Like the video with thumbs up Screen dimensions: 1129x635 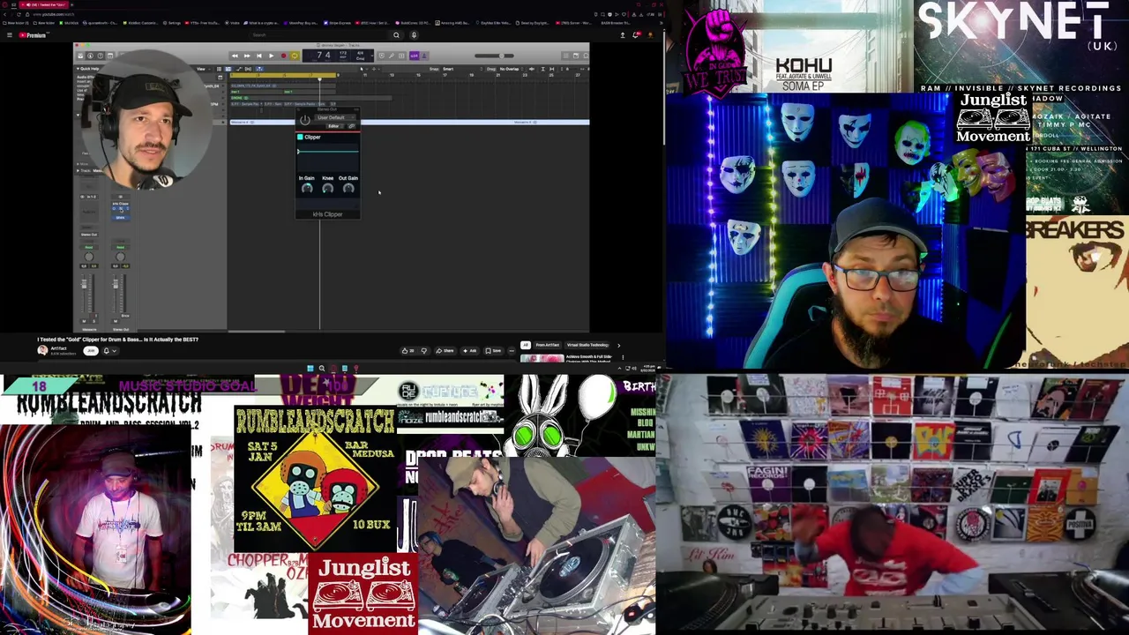point(408,350)
